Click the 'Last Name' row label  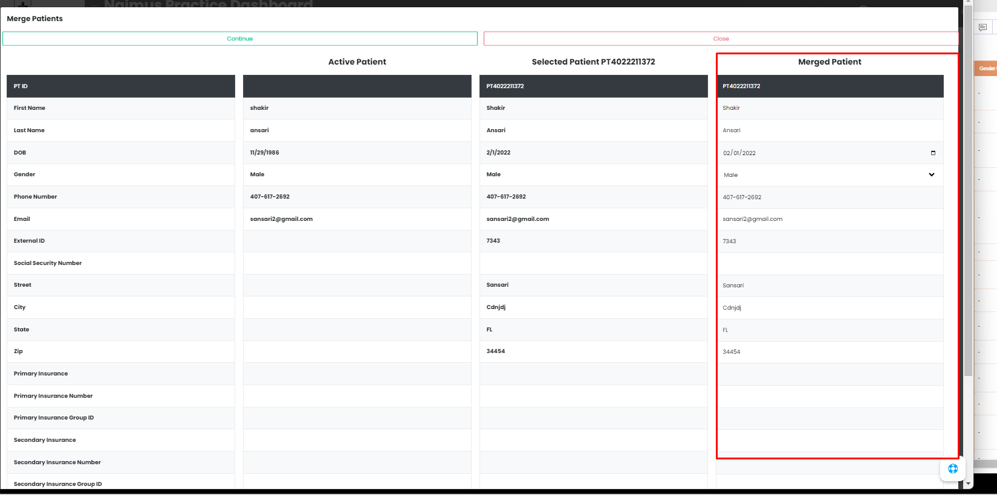click(29, 130)
